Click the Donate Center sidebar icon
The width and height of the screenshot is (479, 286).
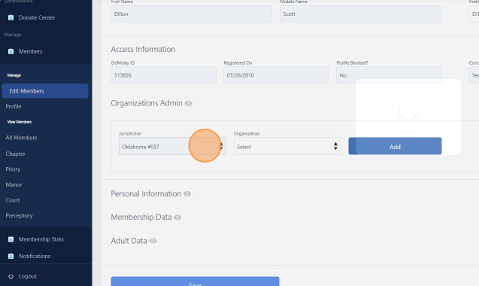click(x=11, y=17)
